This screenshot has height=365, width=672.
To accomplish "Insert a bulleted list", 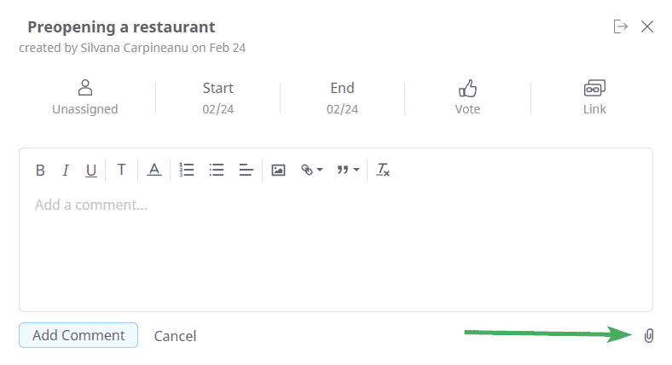I will tap(217, 170).
